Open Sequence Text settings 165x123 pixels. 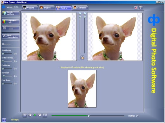coord(10,22)
